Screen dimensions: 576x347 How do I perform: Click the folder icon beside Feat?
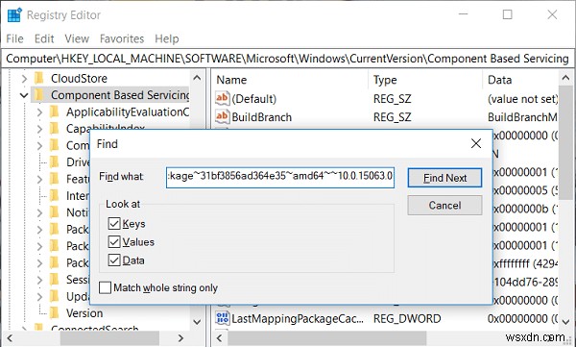point(54,179)
